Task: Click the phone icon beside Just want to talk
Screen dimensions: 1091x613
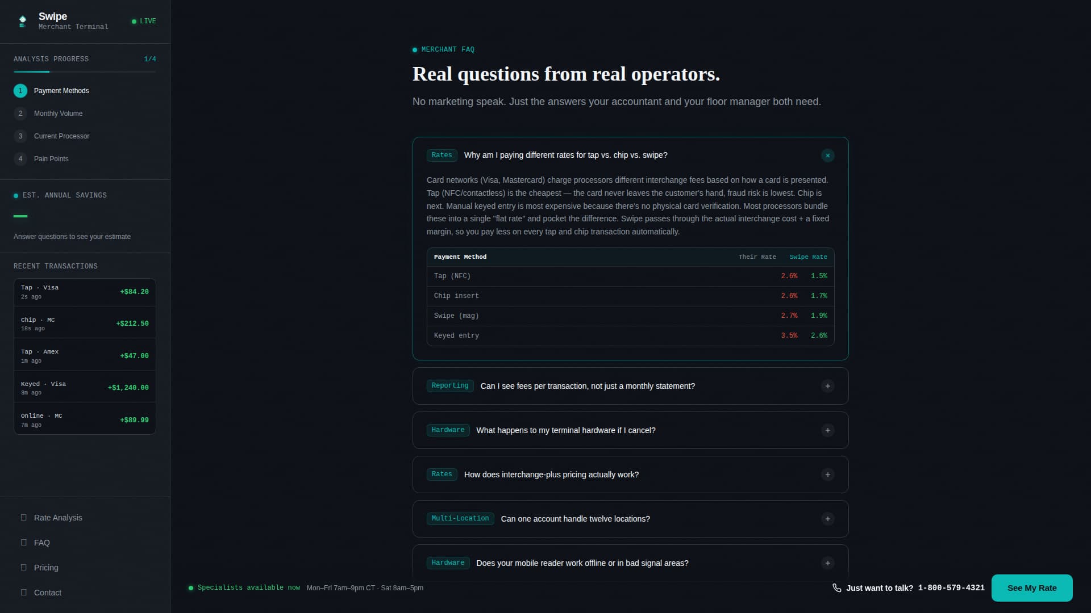Action: click(x=836, y=588)
